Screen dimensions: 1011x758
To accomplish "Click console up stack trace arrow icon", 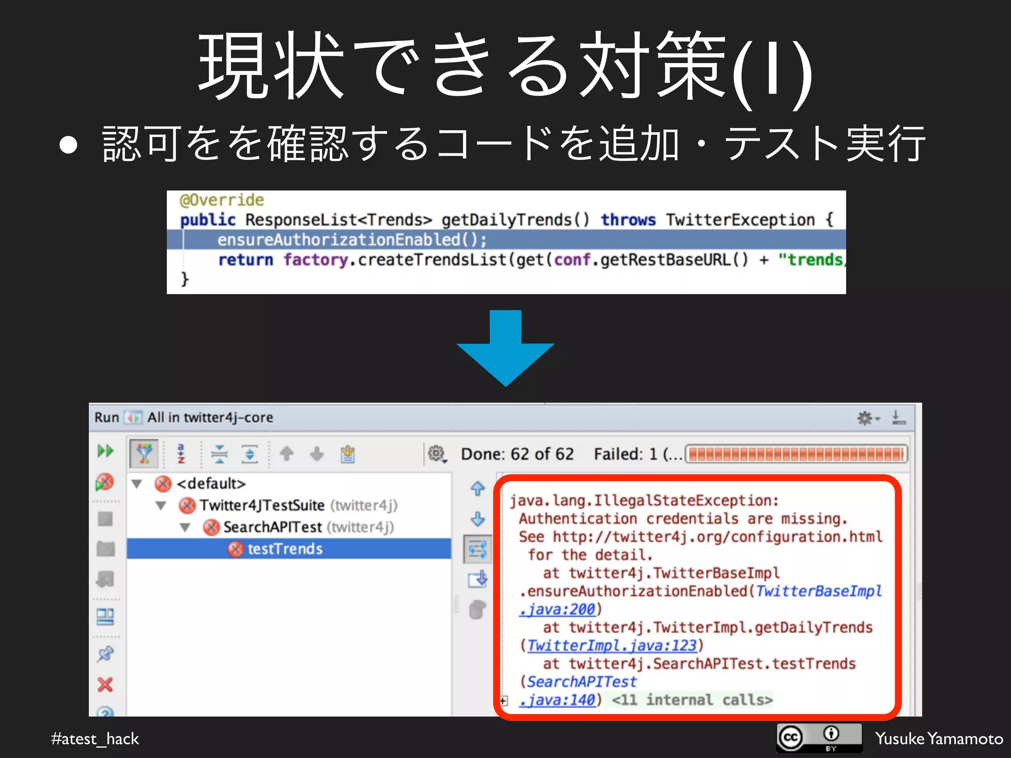I will click(477, 489).
